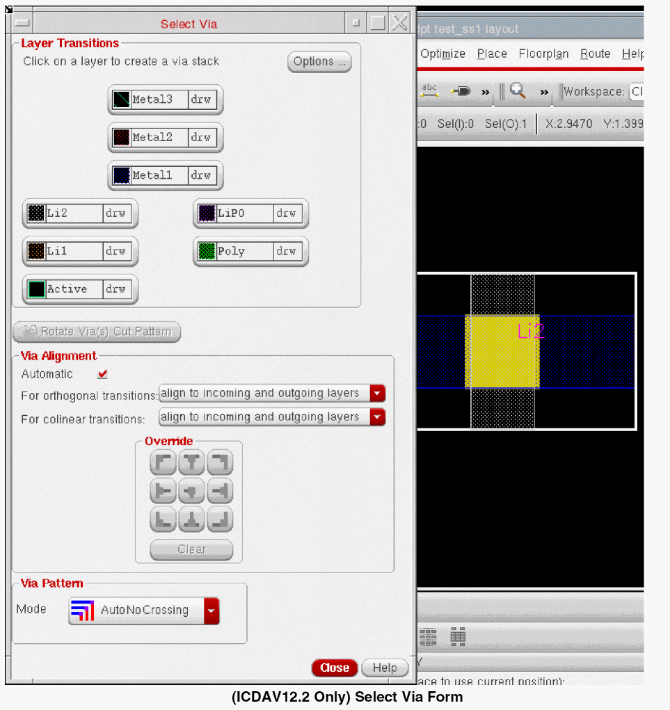Open the Route menu
The image size is (670, 710).
[x=596, y=54]
